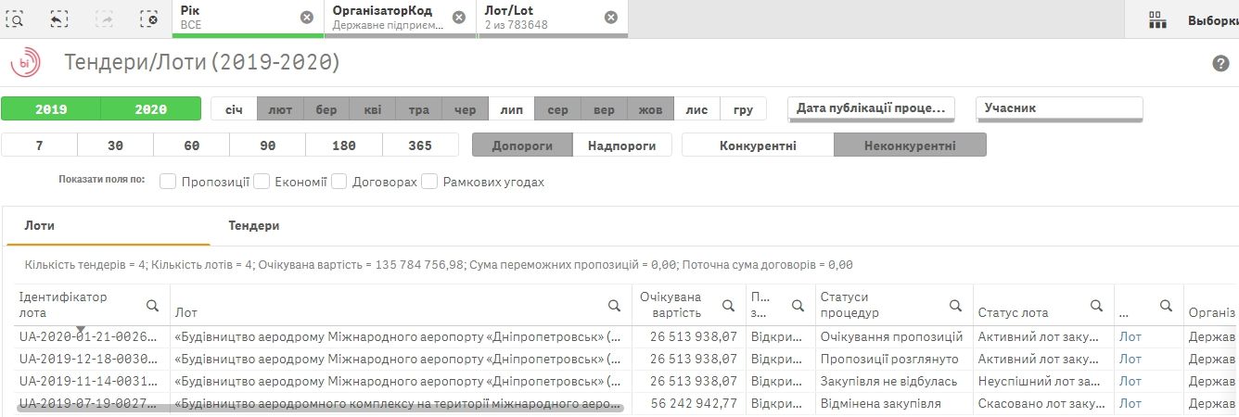1239x417 pixels.
Task: Open Лот link for UA-2019-12-18 row
Action: pyautogui.click(x=1130, y=359)
